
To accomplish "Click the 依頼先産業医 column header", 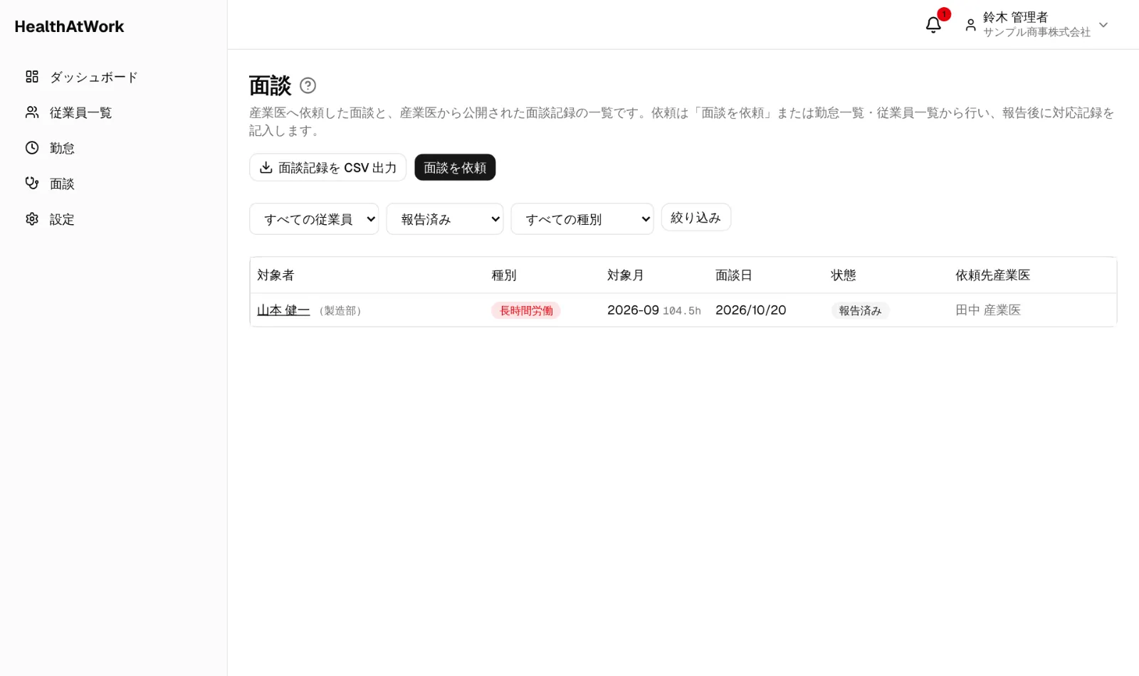I will (993, 275).
